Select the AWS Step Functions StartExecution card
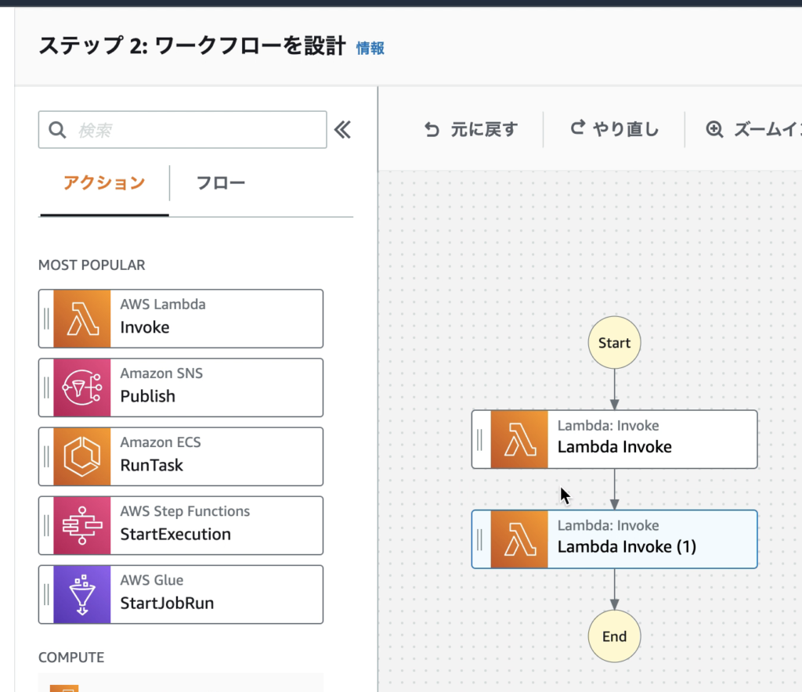 pyautogui.click(x=181, y=526)
